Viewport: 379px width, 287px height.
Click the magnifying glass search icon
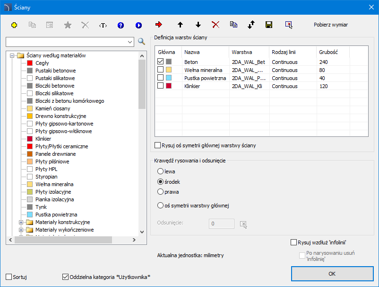[141, 42]
